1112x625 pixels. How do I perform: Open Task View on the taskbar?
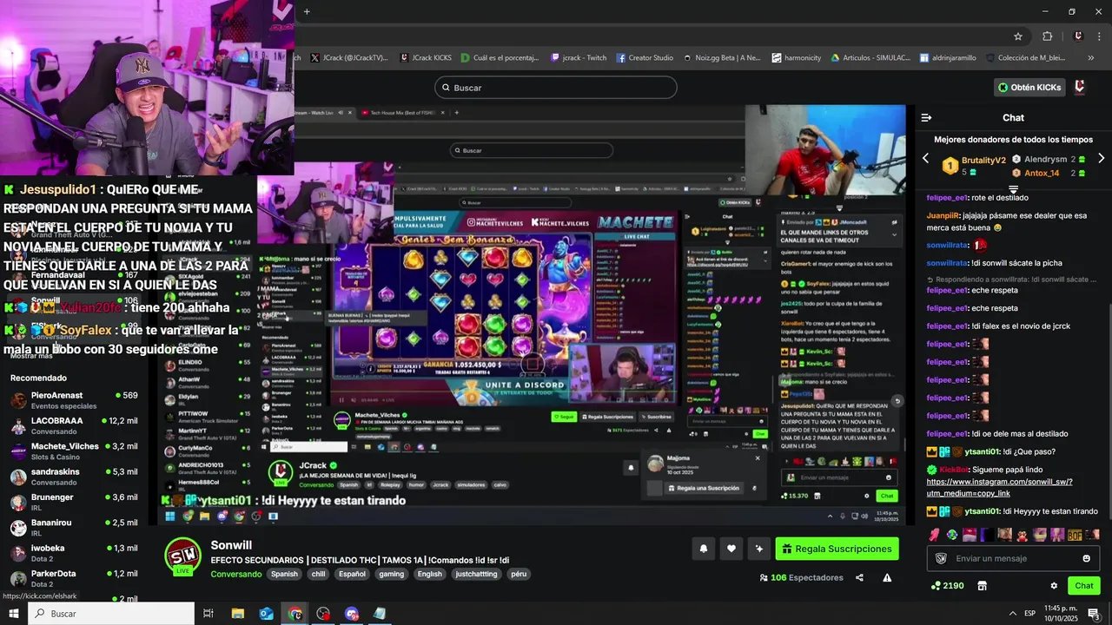tap(208, 614)
